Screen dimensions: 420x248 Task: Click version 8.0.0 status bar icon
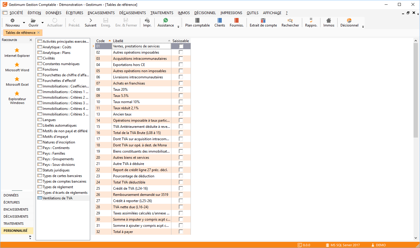click(x=300, y=245)
